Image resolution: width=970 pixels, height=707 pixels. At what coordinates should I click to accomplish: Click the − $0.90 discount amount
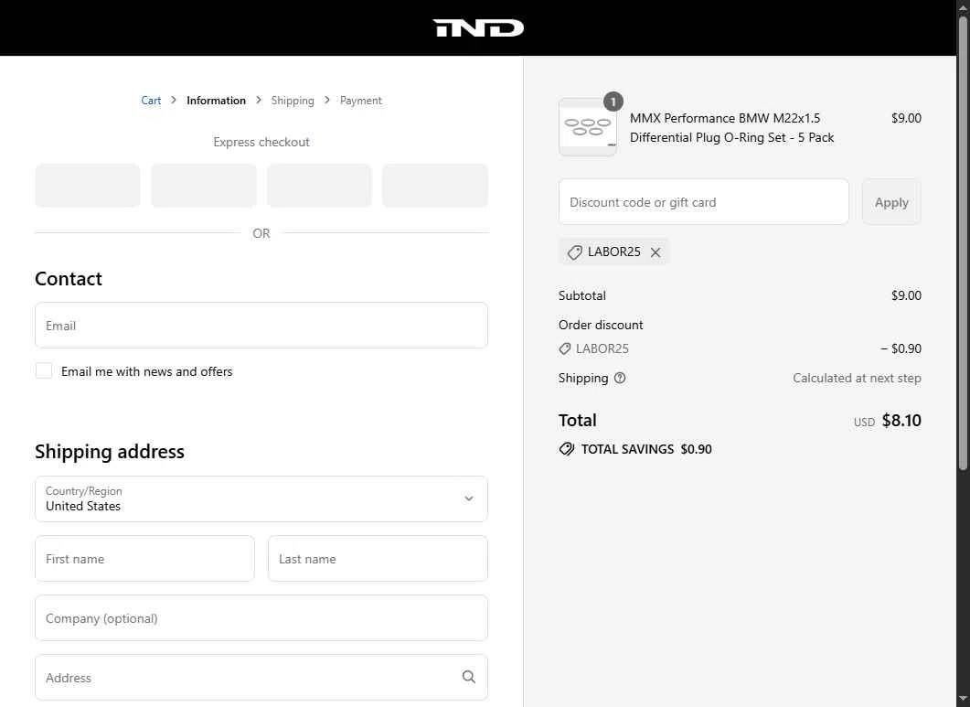(901, 348)
